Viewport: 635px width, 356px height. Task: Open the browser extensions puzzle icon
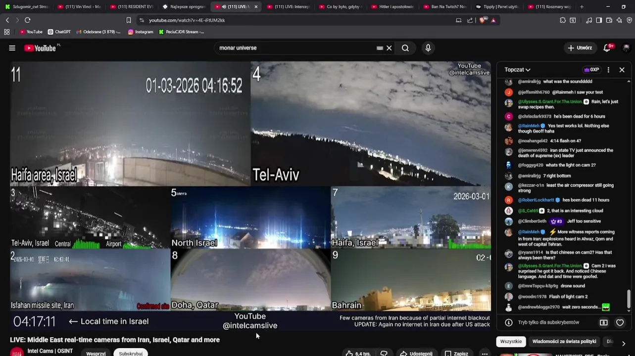click(x=563, y=20)
